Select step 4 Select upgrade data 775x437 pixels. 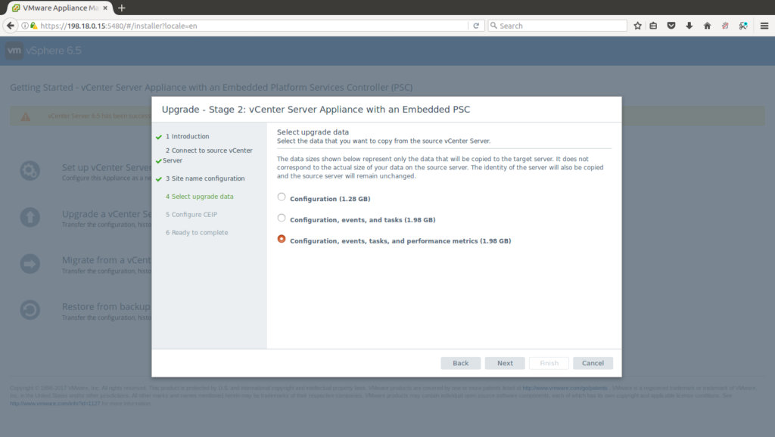tap(200, 197)
